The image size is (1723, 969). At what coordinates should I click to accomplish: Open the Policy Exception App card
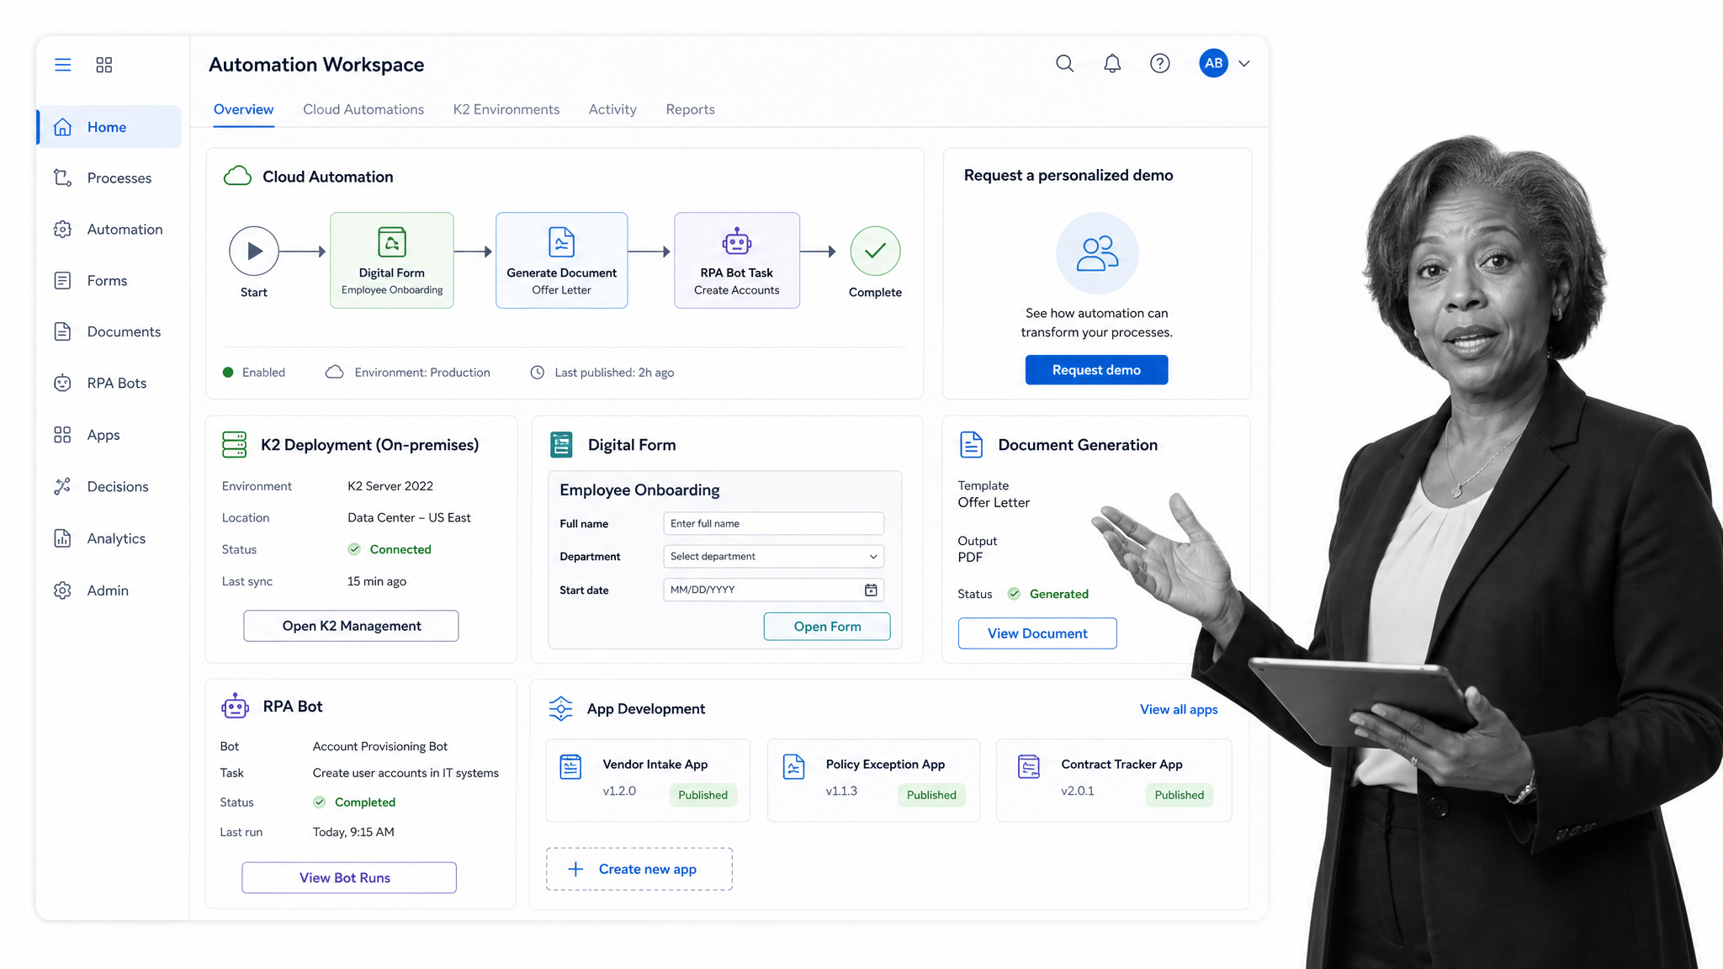click(873, 780)
